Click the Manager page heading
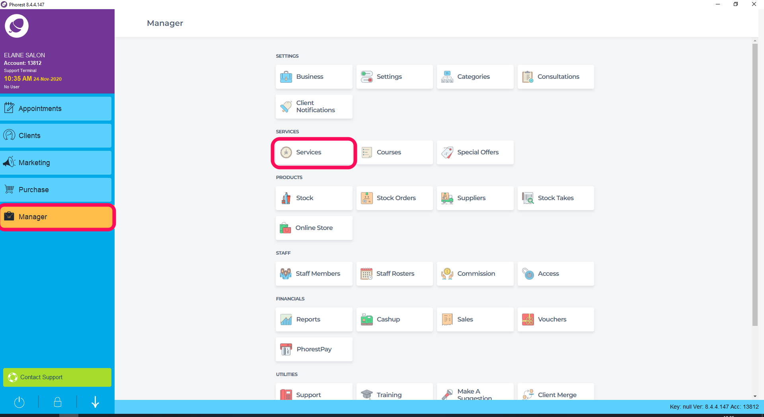764x417 pixels. click(165, 23)
